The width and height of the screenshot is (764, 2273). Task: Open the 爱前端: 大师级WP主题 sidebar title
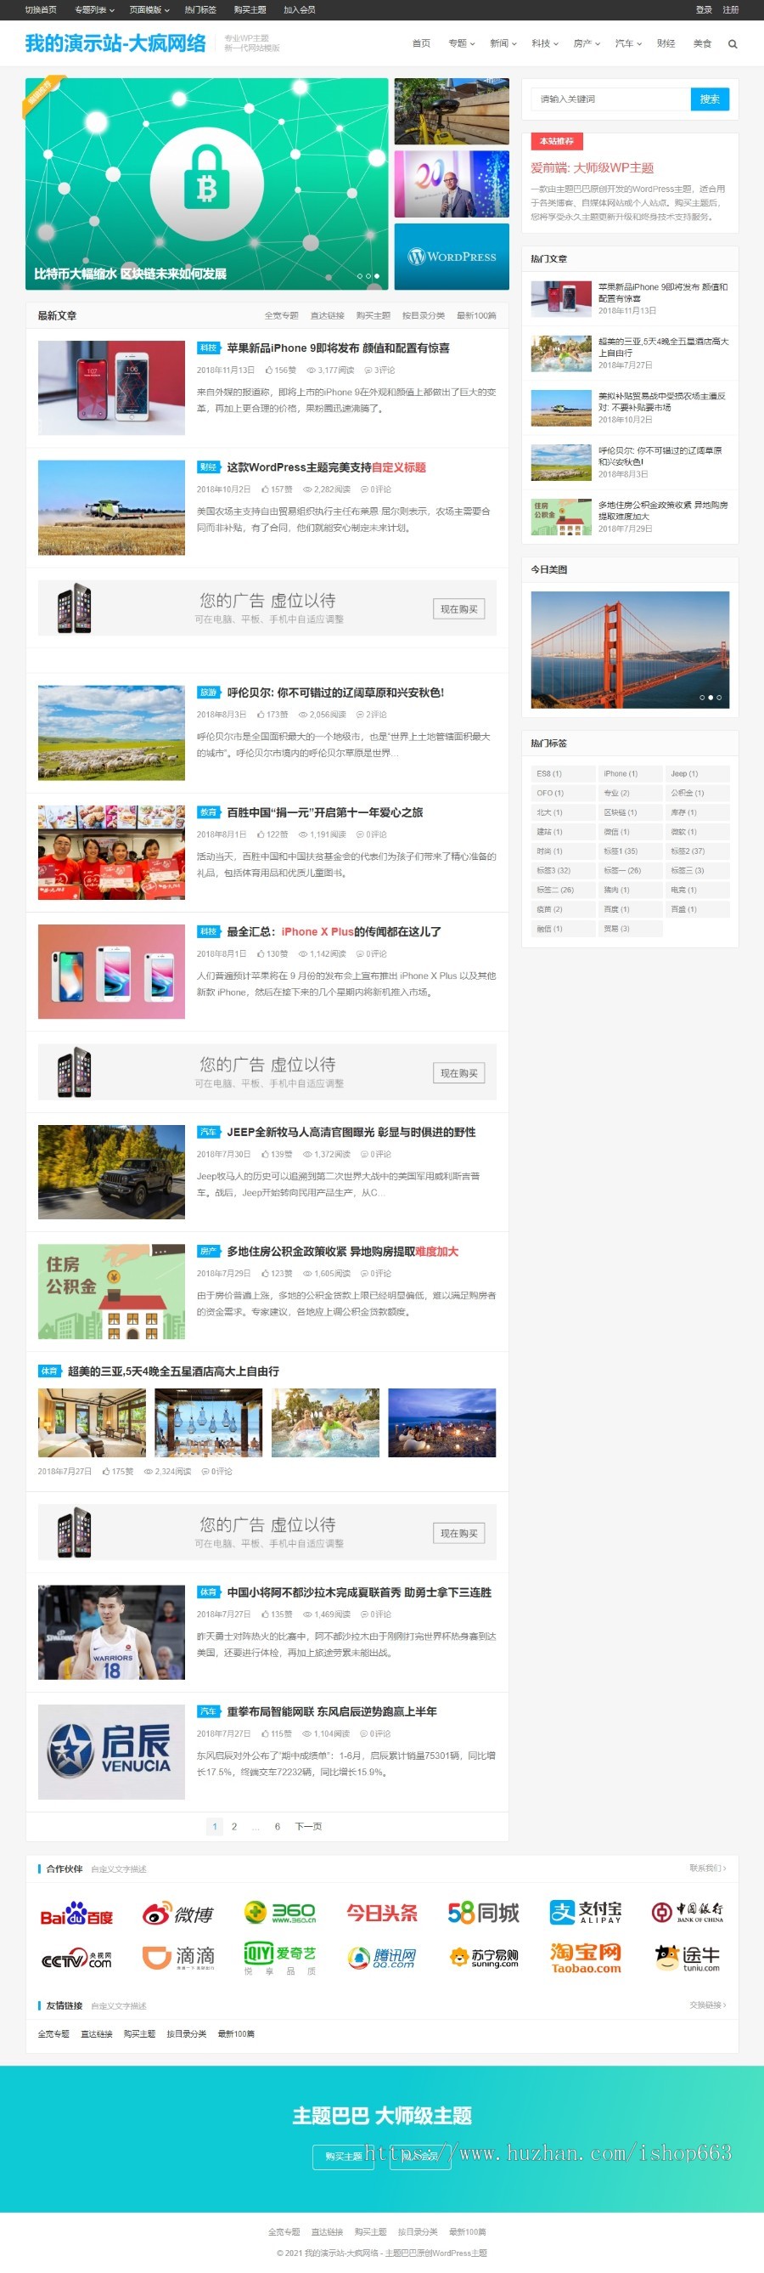coord(593,167)
